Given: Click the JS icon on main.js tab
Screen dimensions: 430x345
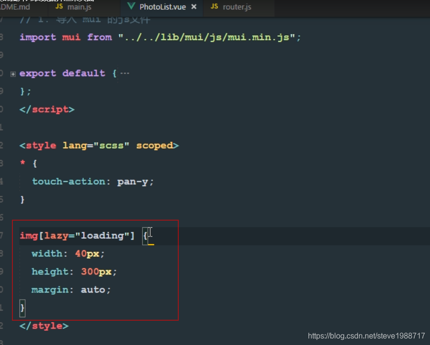Looking at the screenshot, I should [59, 6].
